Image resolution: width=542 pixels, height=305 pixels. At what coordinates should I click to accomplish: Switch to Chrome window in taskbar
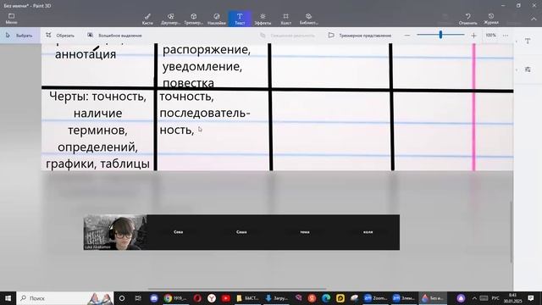click(175, 298)
